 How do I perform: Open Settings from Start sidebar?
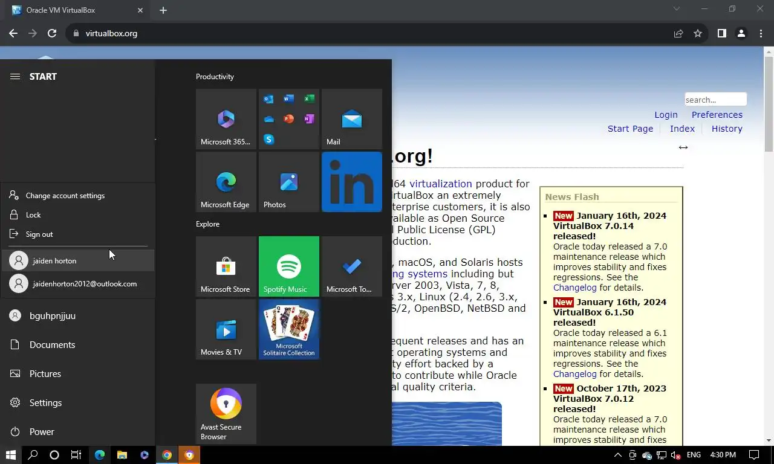(77, 402)
